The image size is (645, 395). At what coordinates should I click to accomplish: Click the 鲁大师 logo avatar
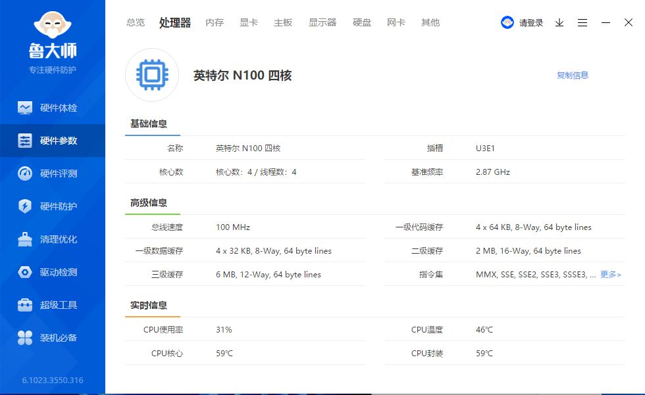coord(53,24)
